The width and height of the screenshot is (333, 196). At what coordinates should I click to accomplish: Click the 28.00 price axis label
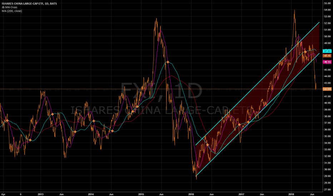(327, 183)
